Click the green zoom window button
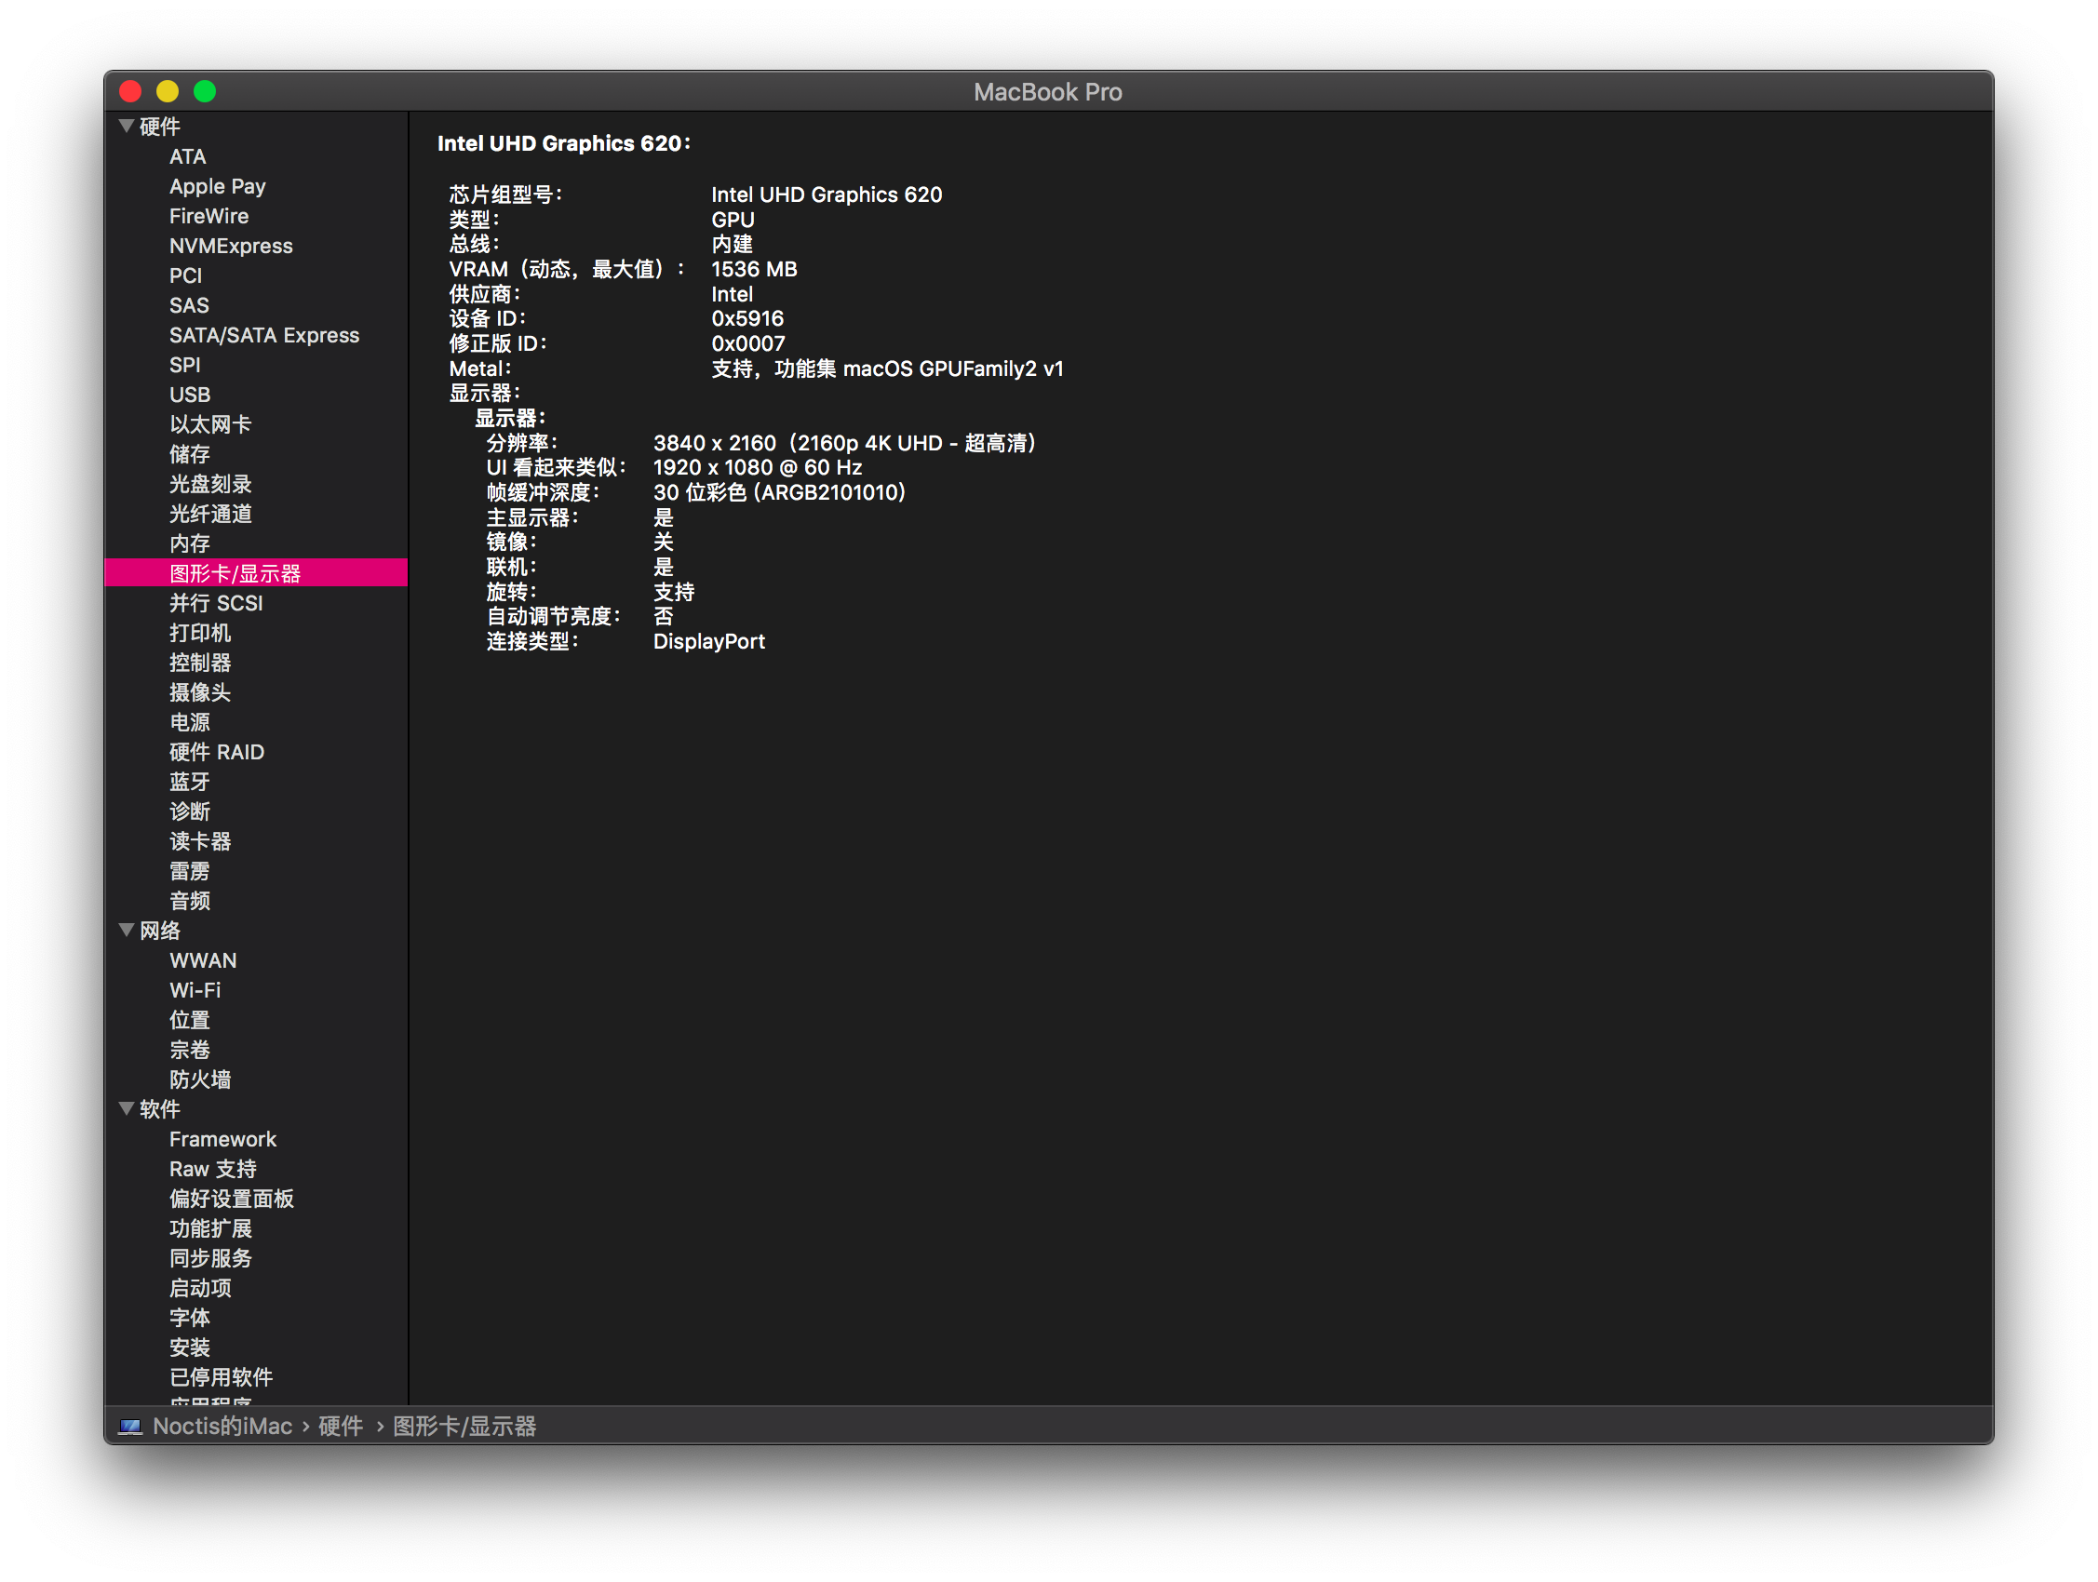Screen dimensions: 2098x1582 205,91
